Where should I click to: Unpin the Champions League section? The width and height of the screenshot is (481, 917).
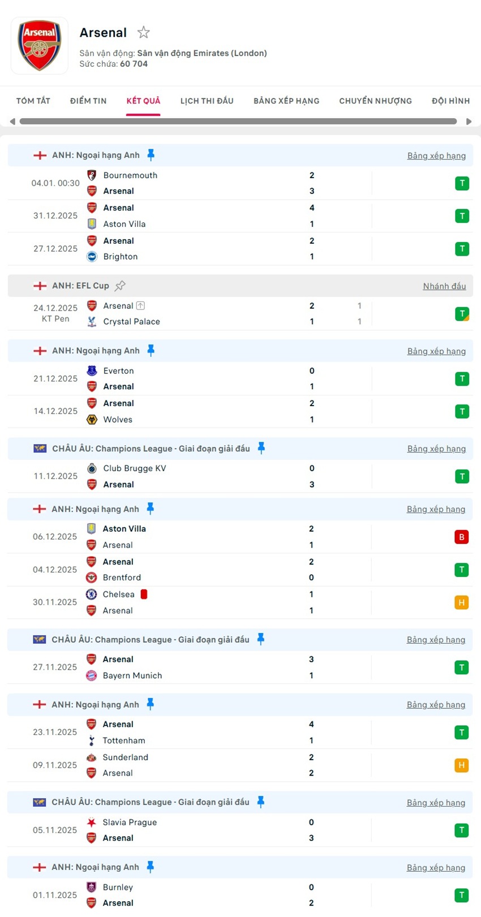pyautogui.click(x=261, y=447)
